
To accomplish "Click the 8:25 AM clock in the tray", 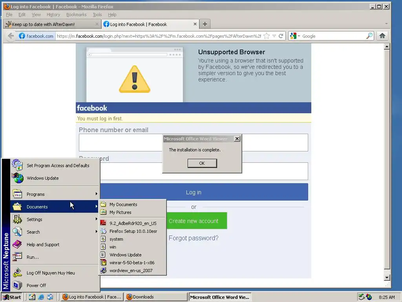I will tap(387, 297).
